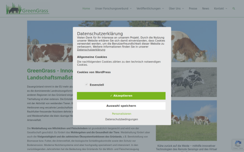Click the black-and-white cows thumbnail
Viewport: 244px width, 152px height.
(194, 82)
